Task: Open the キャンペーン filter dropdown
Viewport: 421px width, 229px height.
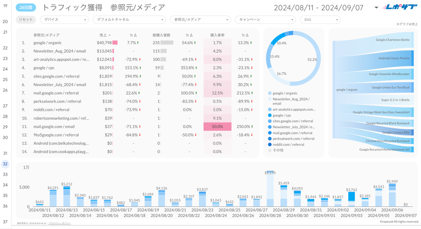Action: pos(264,20)
